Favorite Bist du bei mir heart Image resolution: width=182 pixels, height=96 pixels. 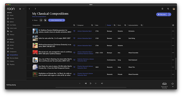[x=74, y=53]
